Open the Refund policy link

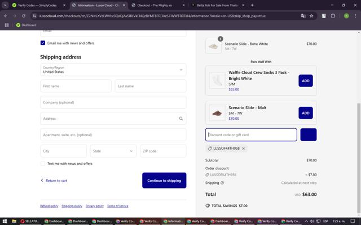point(49,206)
